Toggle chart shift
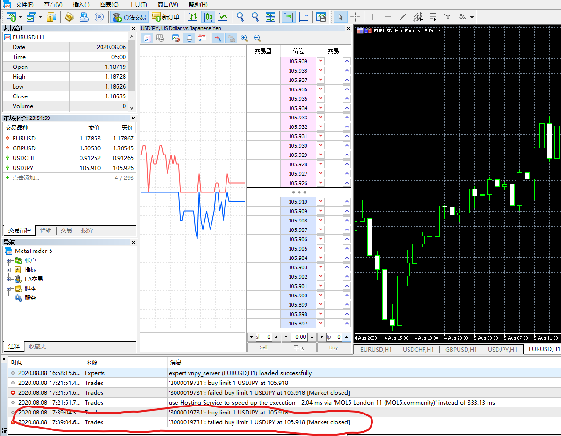 point(303,17)
